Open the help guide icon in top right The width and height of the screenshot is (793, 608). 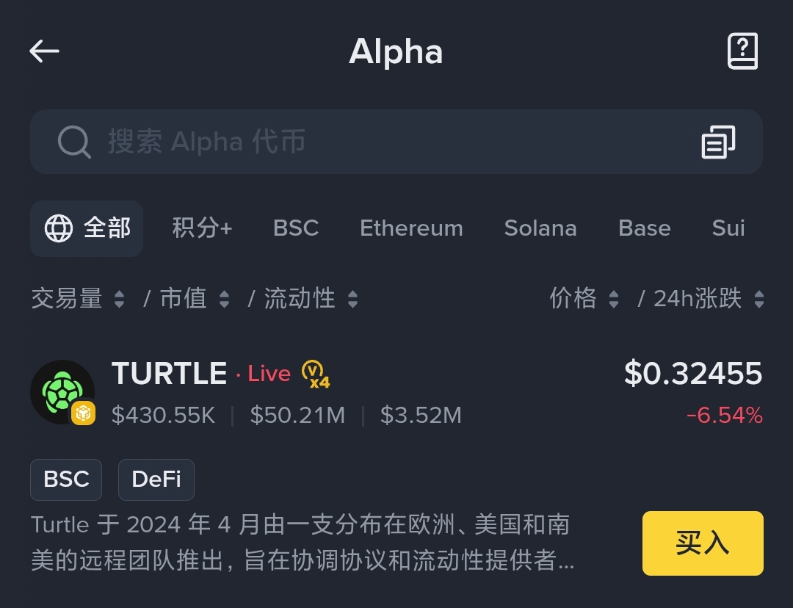click(x=742, y=51)
